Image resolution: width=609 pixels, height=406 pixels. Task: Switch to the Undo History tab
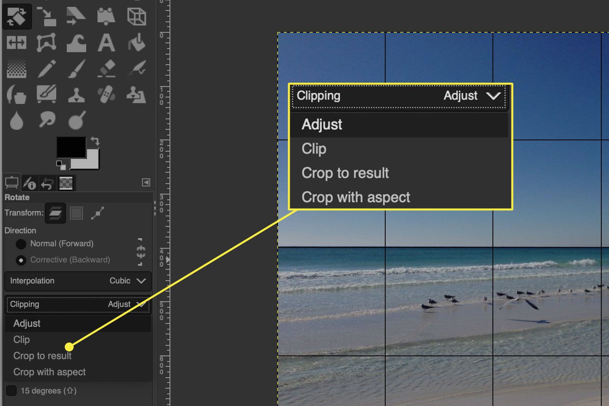[x=47, y=183]
